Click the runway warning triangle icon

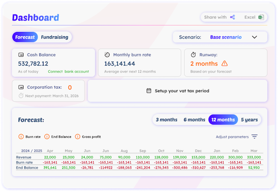pos(224,63)
